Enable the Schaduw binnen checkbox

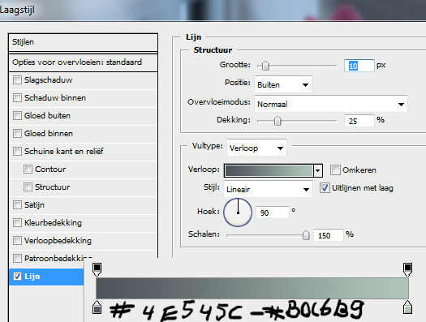(17, 98)
